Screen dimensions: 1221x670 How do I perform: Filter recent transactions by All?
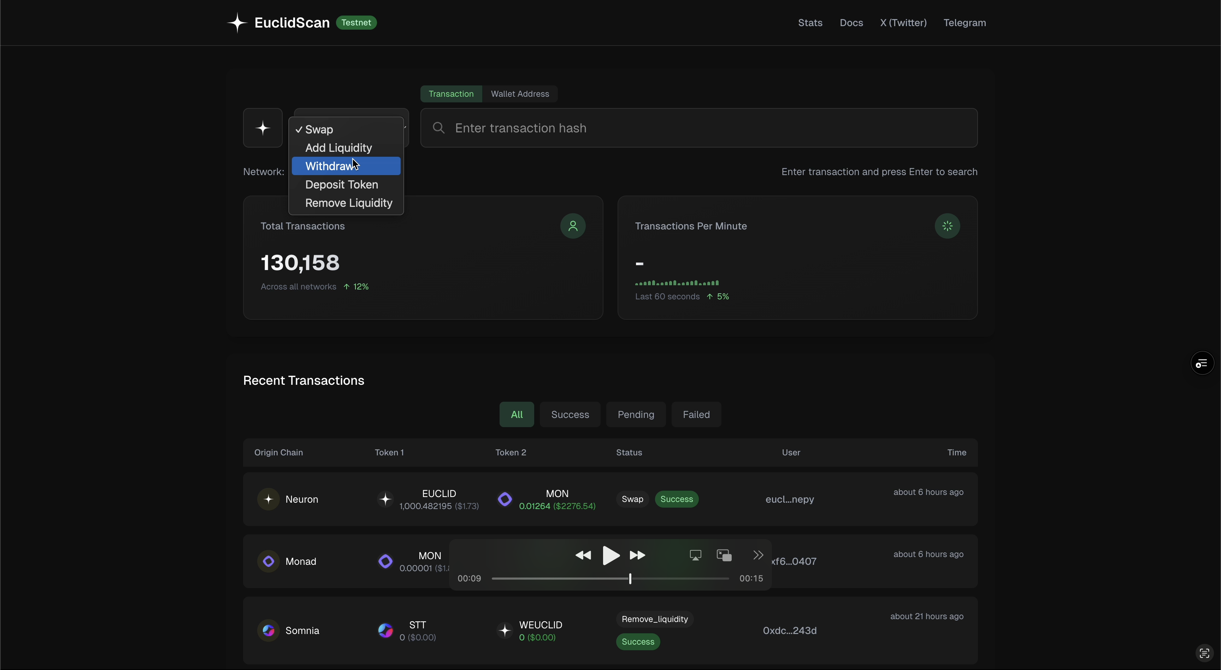point(517,414)
